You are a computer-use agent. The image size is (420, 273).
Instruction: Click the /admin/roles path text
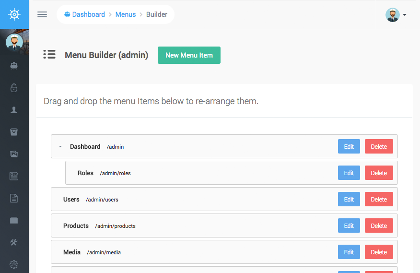point(115,173)
